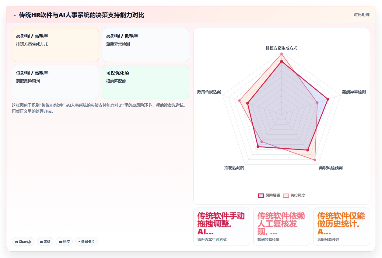Screen dimensions: 382x258
Task: Open the 高影响 / 低概率 quadrant card
Action: tap(145, 45)
